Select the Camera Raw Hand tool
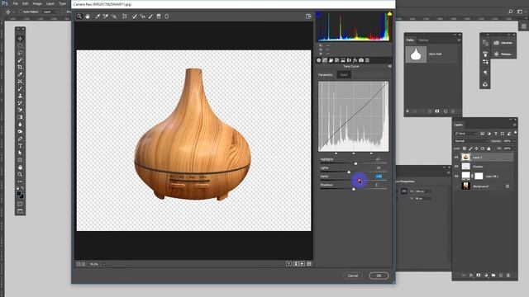529x297 pixels. click(x=88, y=16)
